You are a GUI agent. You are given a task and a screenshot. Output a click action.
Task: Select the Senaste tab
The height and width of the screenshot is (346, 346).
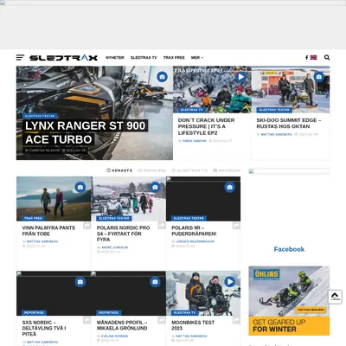[119, 170]
